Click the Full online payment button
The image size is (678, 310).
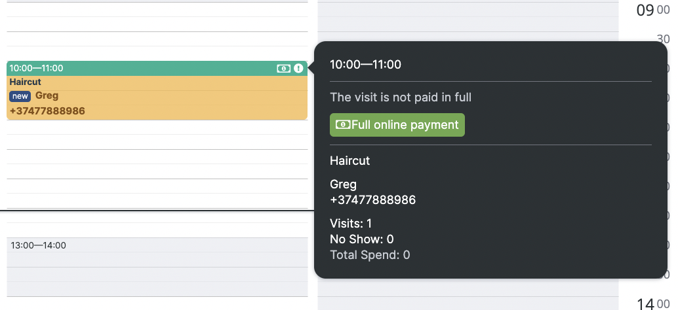[x=397, y=125]
